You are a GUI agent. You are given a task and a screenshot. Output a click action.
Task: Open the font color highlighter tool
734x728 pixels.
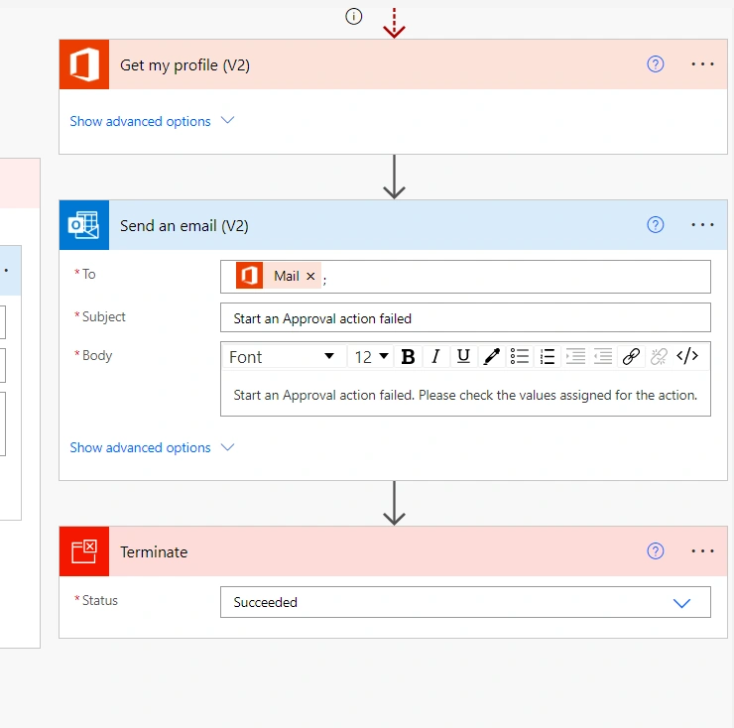click(x=492, y=357)
